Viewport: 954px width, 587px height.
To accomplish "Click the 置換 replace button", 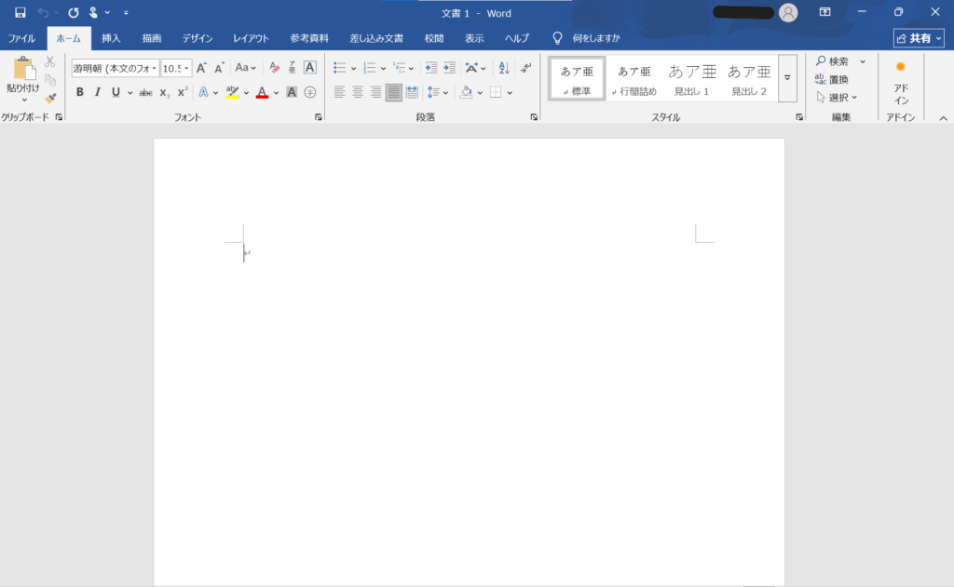I will pyautogui.click(x=831, y=79).
